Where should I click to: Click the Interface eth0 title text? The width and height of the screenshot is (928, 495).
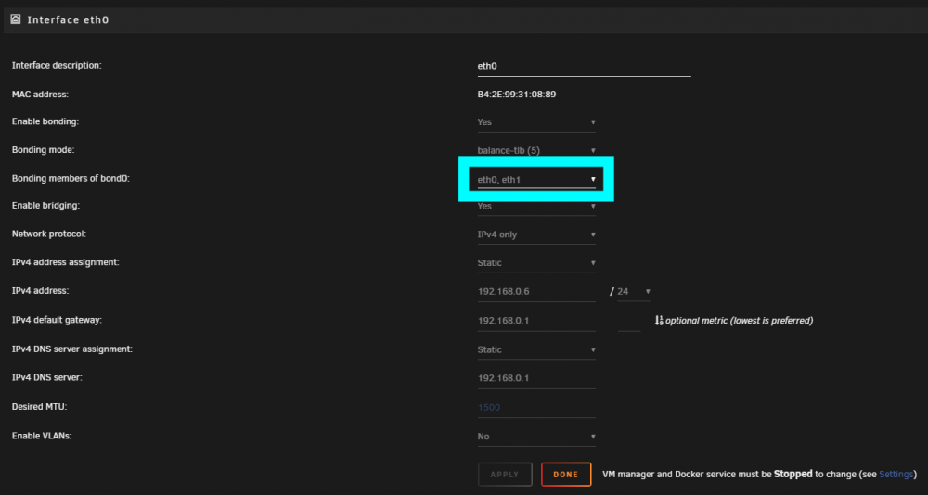point(68,19)
